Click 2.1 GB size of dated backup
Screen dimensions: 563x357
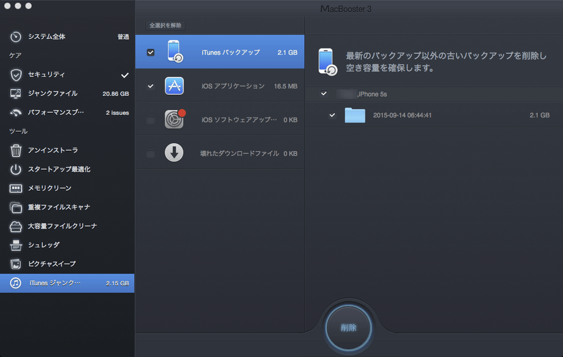(539, 115)
